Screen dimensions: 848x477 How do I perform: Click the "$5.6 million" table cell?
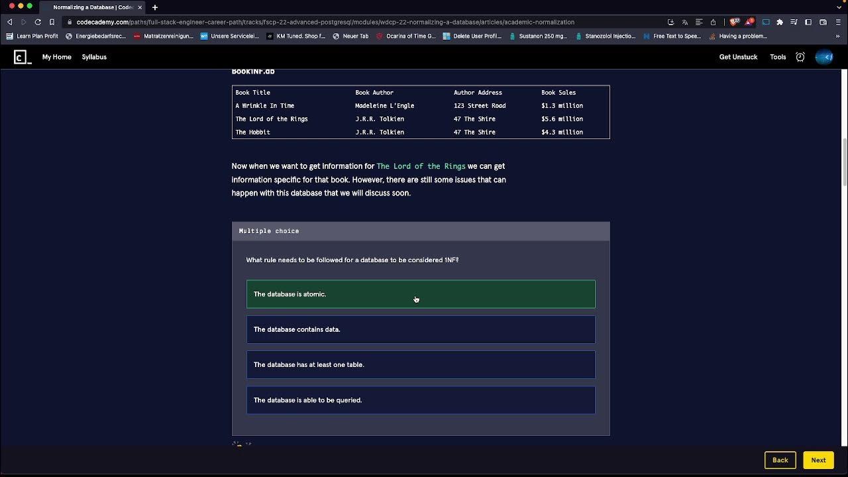(562, 119)
